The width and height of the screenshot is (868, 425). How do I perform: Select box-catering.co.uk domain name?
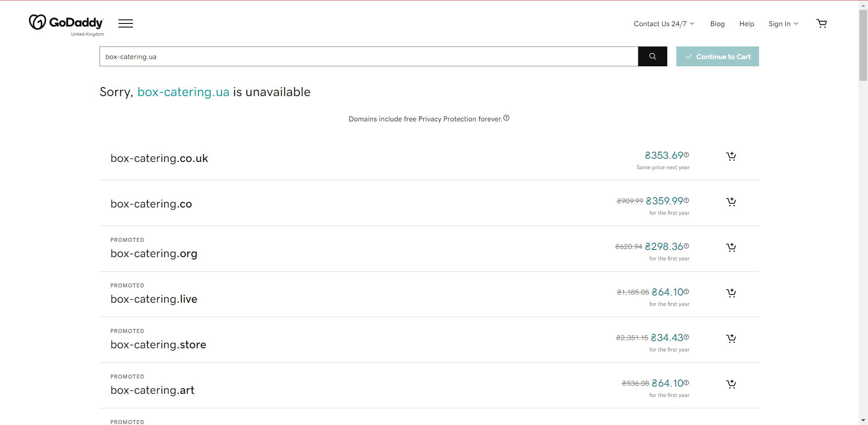tap(159, 158)
